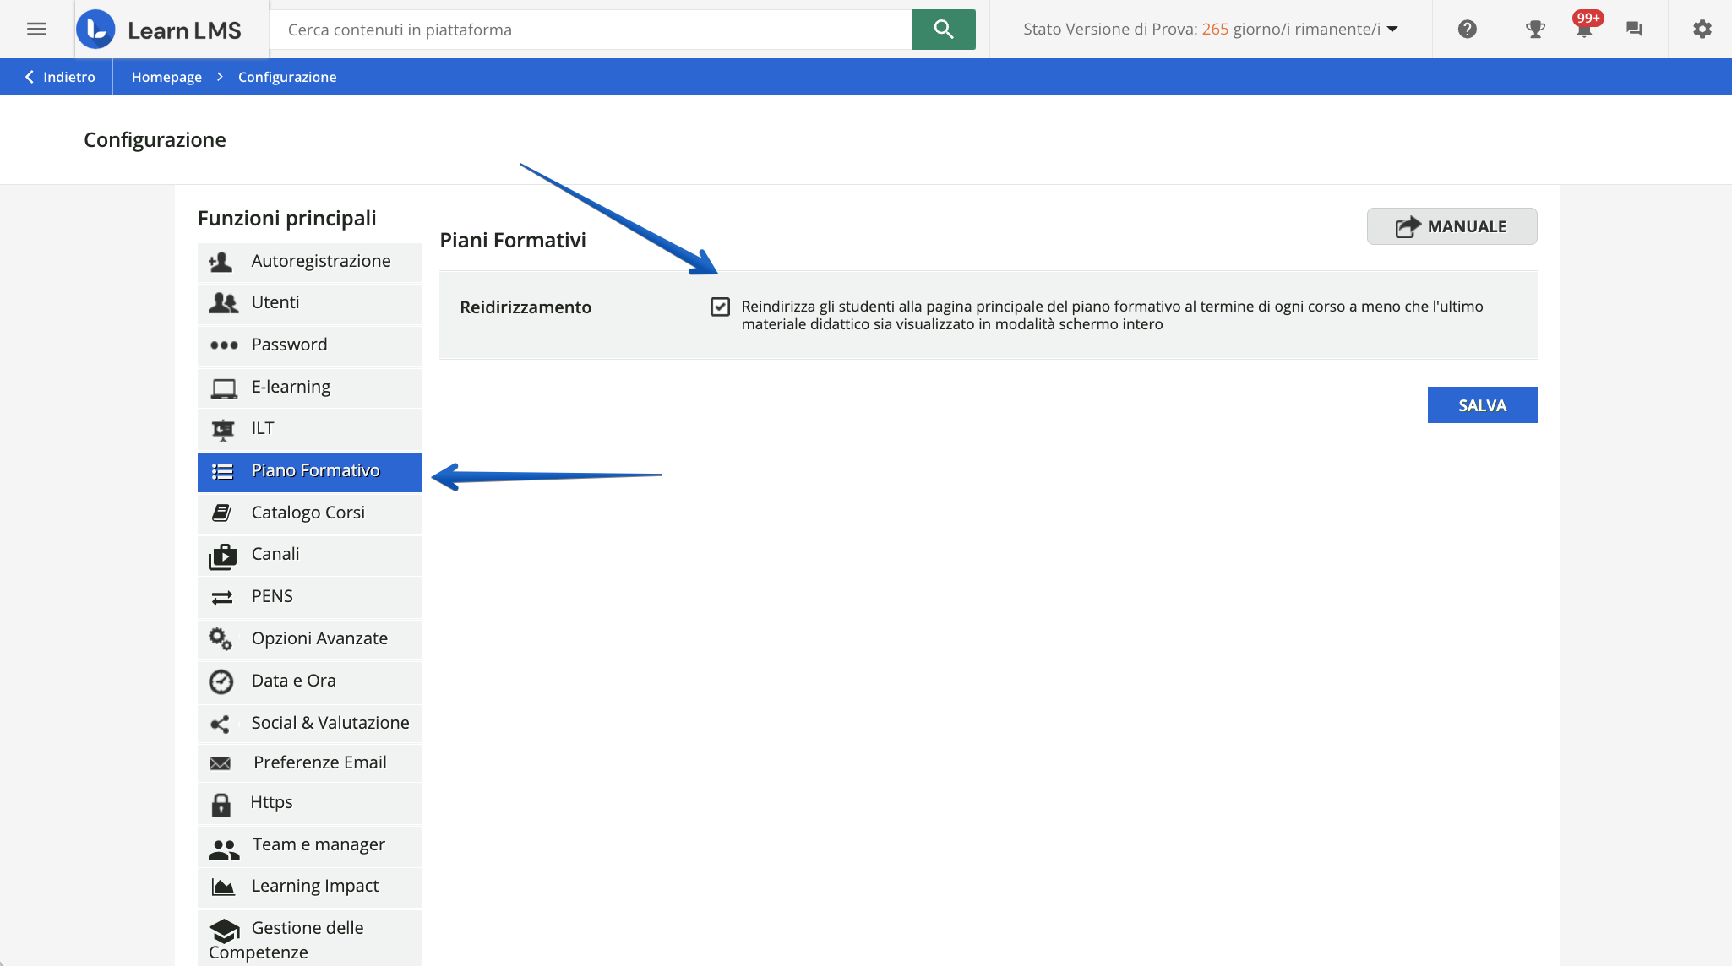Click the green search magnifier button

tap(943, 30)
